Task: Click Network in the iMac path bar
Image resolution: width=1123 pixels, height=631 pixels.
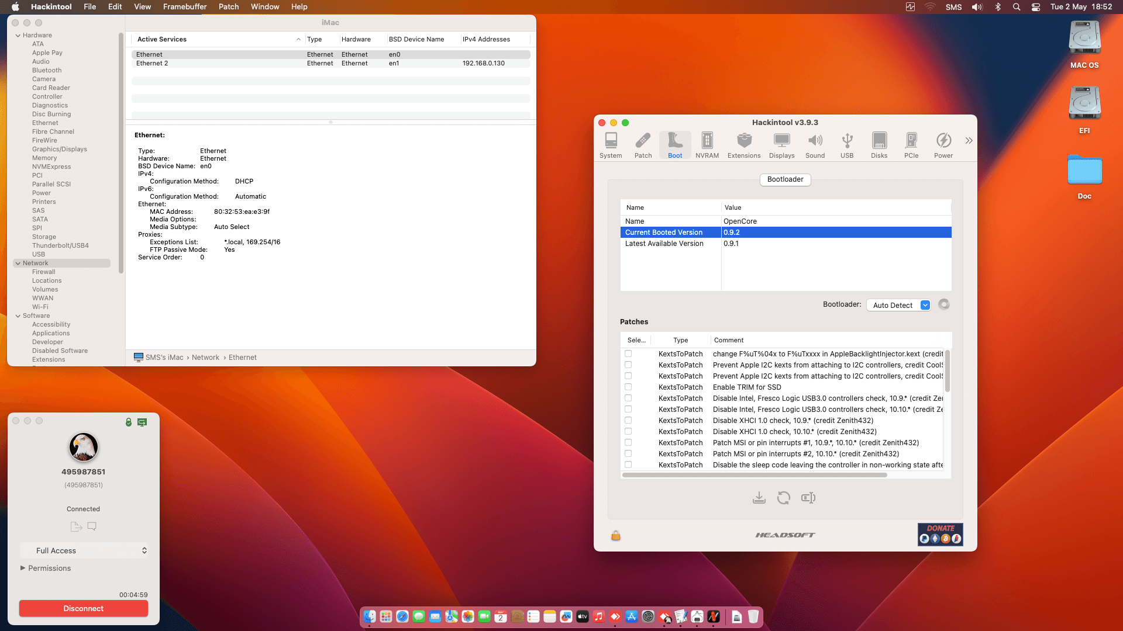Action: pyautogui.click(x=206, y=358)
